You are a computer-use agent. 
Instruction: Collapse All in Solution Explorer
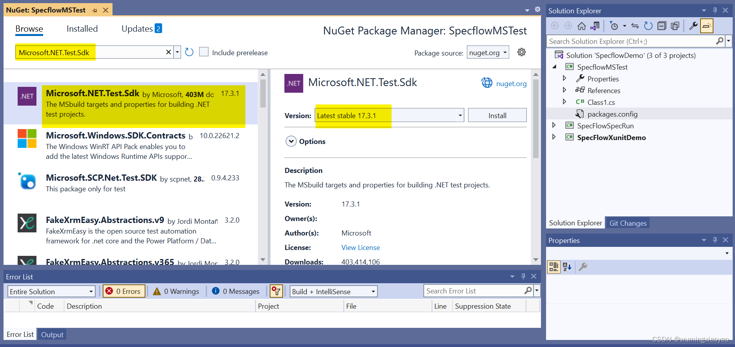click(x=662, y=26)
